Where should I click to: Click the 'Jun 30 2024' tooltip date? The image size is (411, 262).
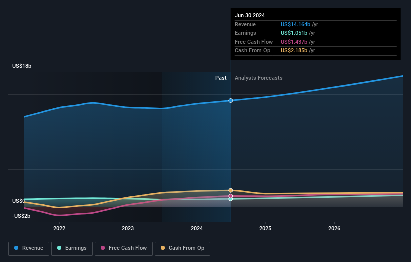(250, 15)
